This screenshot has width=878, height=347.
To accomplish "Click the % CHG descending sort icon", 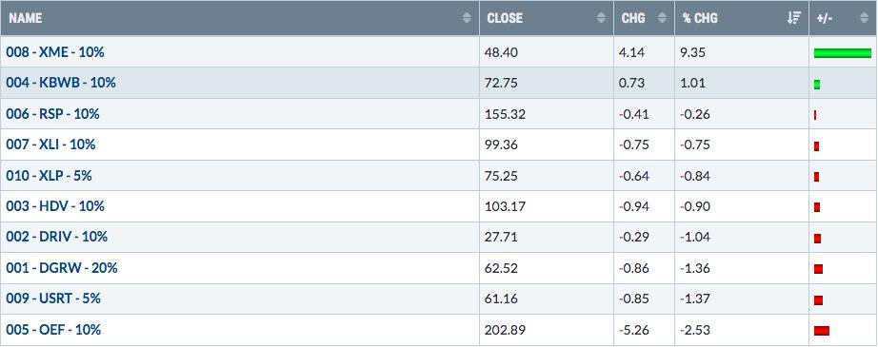I will coord(794,18).
